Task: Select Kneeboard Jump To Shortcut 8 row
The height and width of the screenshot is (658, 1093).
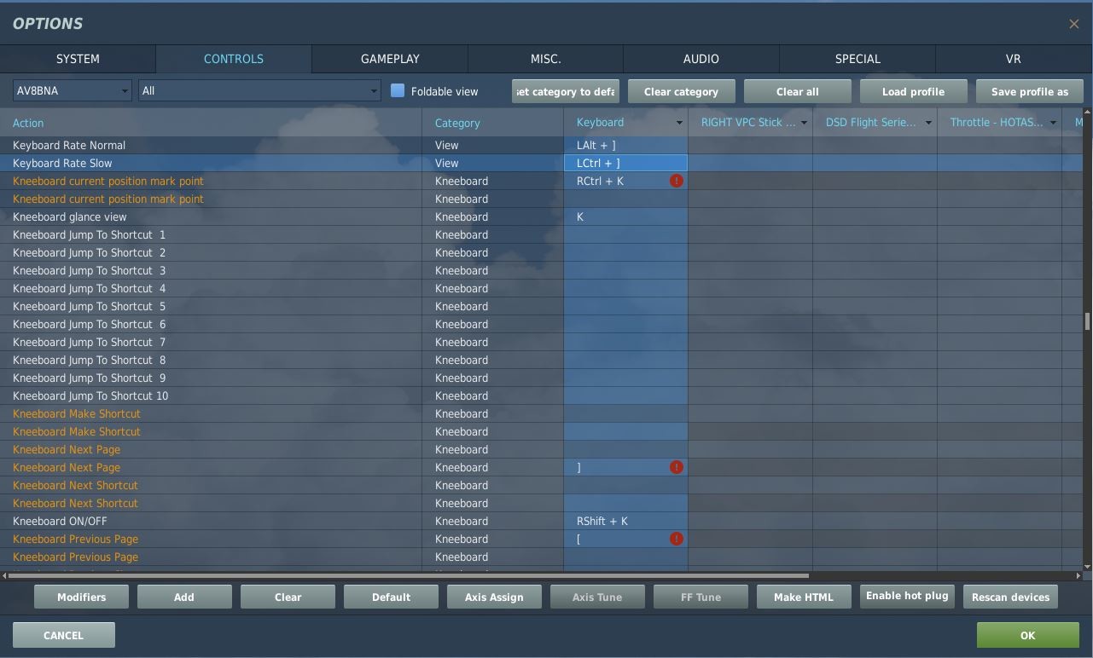Action: 541,360
